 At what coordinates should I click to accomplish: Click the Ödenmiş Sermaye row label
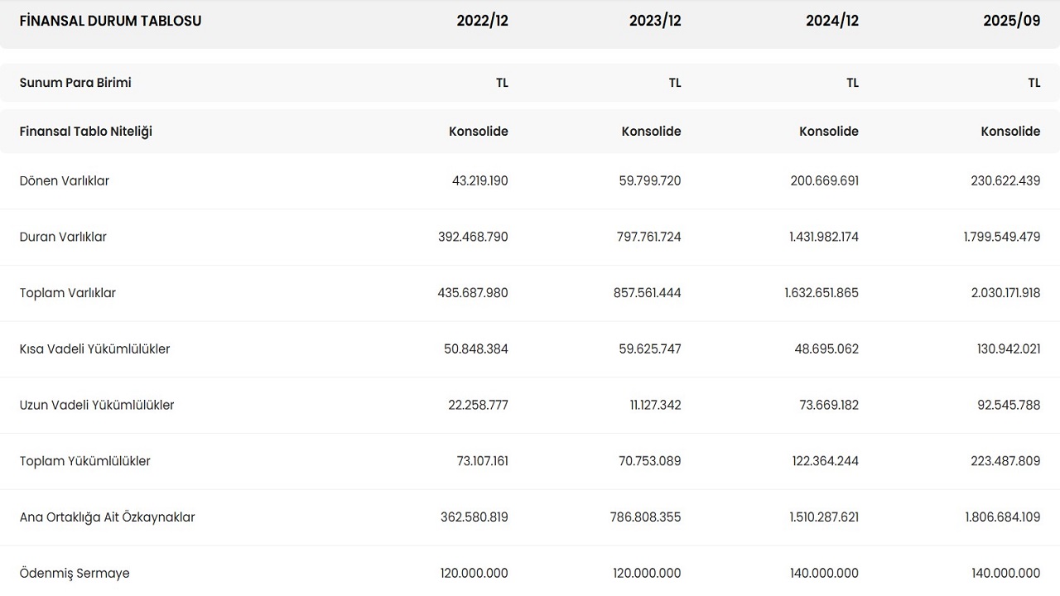[75, 574]
